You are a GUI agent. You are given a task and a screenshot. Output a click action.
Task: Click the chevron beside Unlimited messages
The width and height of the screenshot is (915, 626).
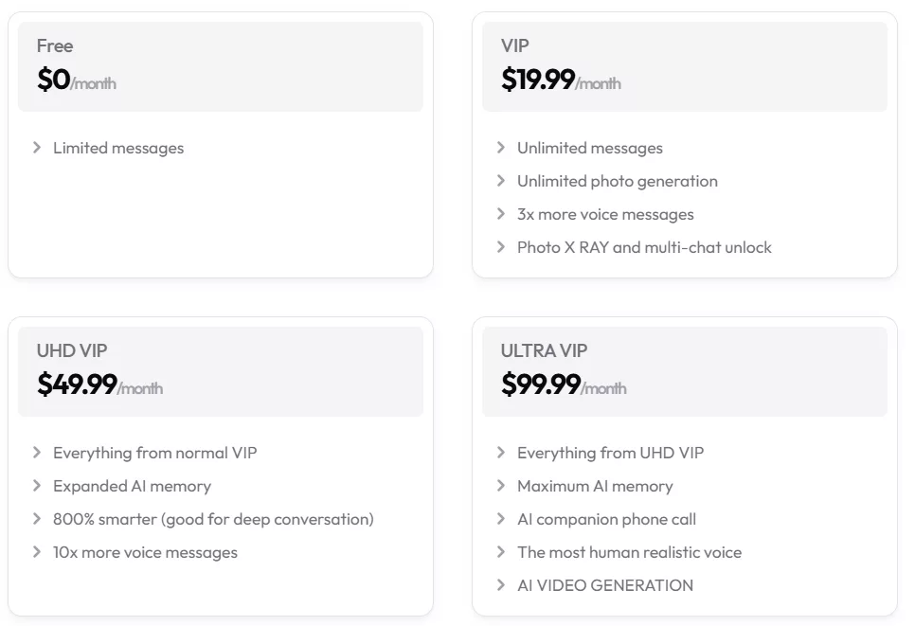tap(501, 148)
